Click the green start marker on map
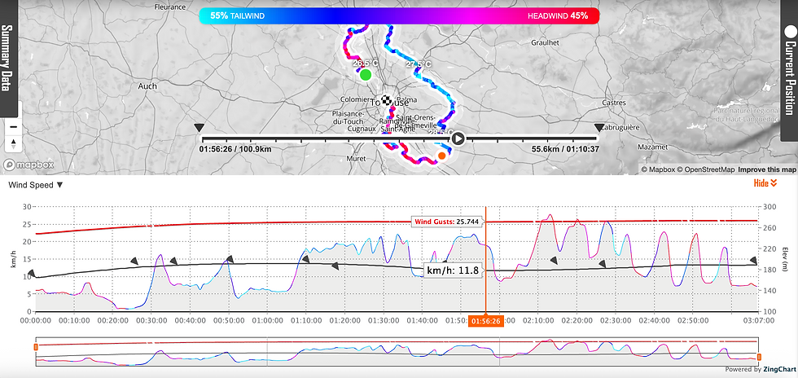The width and height of the screenshot is (798, 378). (x=366, y=75)
